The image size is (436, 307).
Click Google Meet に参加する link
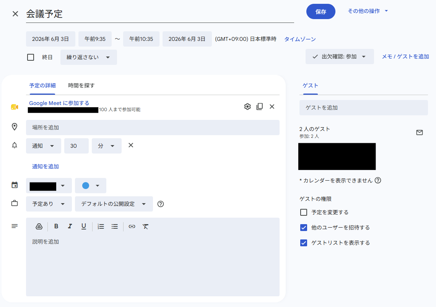pyautogui.click(x=59, y=103)
